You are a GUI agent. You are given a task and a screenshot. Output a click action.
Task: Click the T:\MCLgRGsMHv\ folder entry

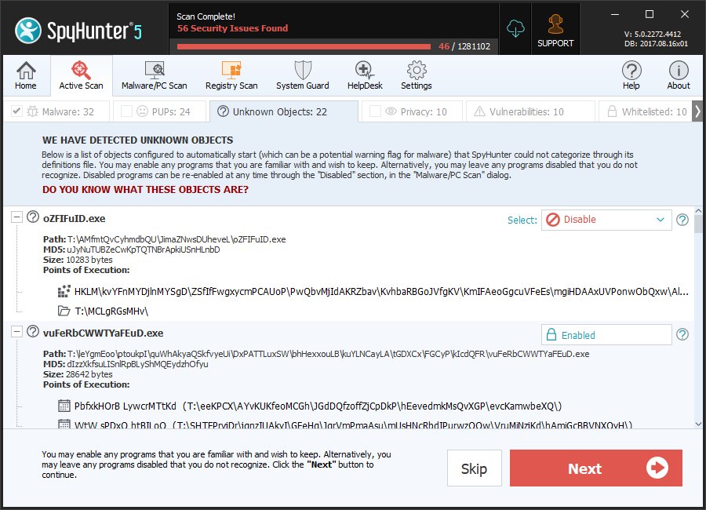pos(111,311)
